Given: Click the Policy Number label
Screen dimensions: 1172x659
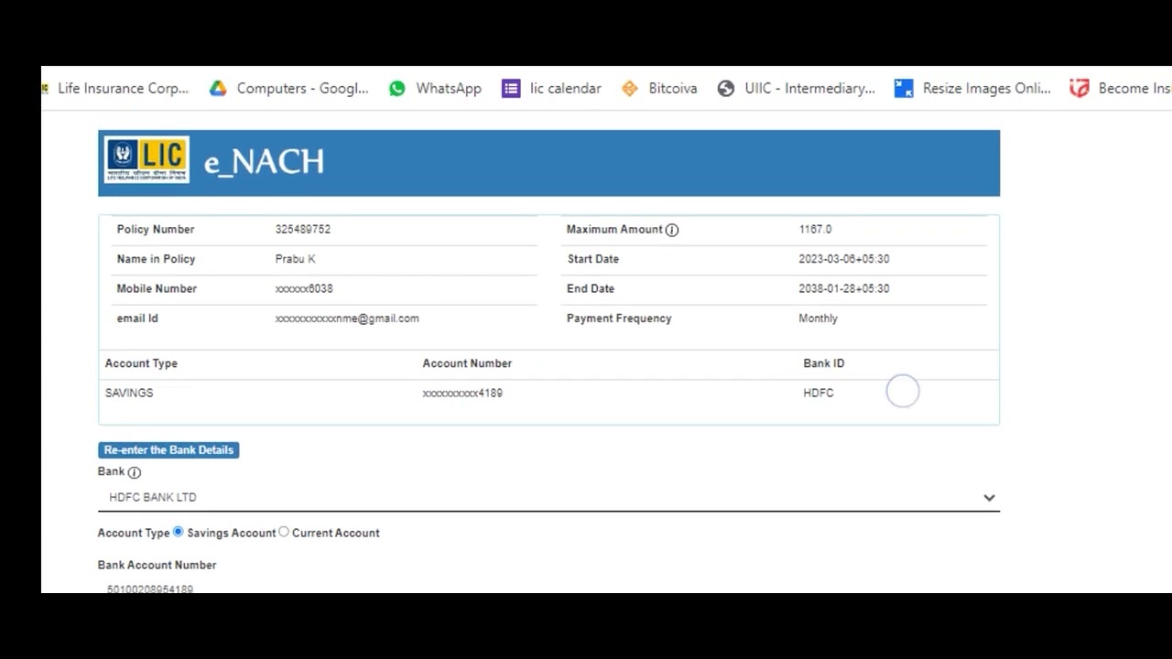Looking at the screenshot, I should click(x=156, y=230).
